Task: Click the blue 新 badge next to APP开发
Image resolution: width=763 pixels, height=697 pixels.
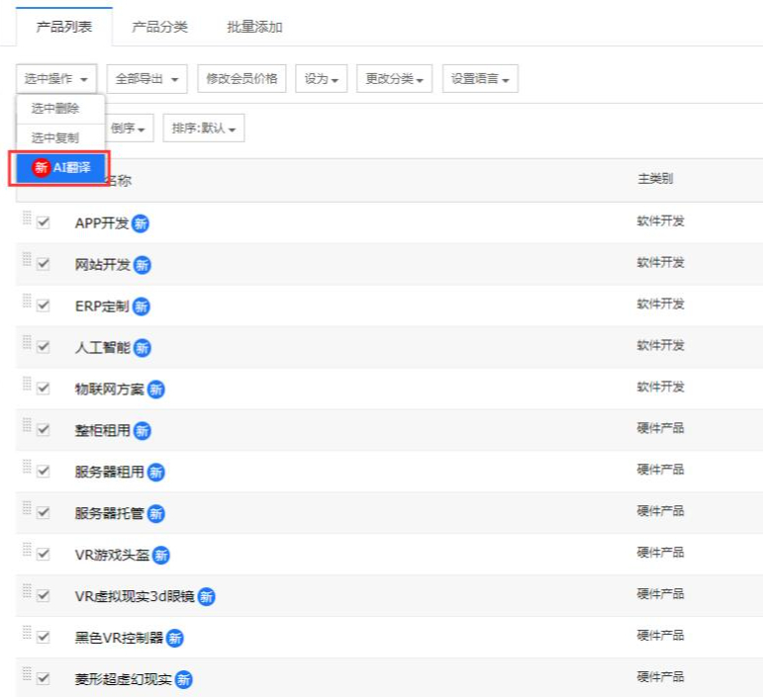Action: [141, 223]
